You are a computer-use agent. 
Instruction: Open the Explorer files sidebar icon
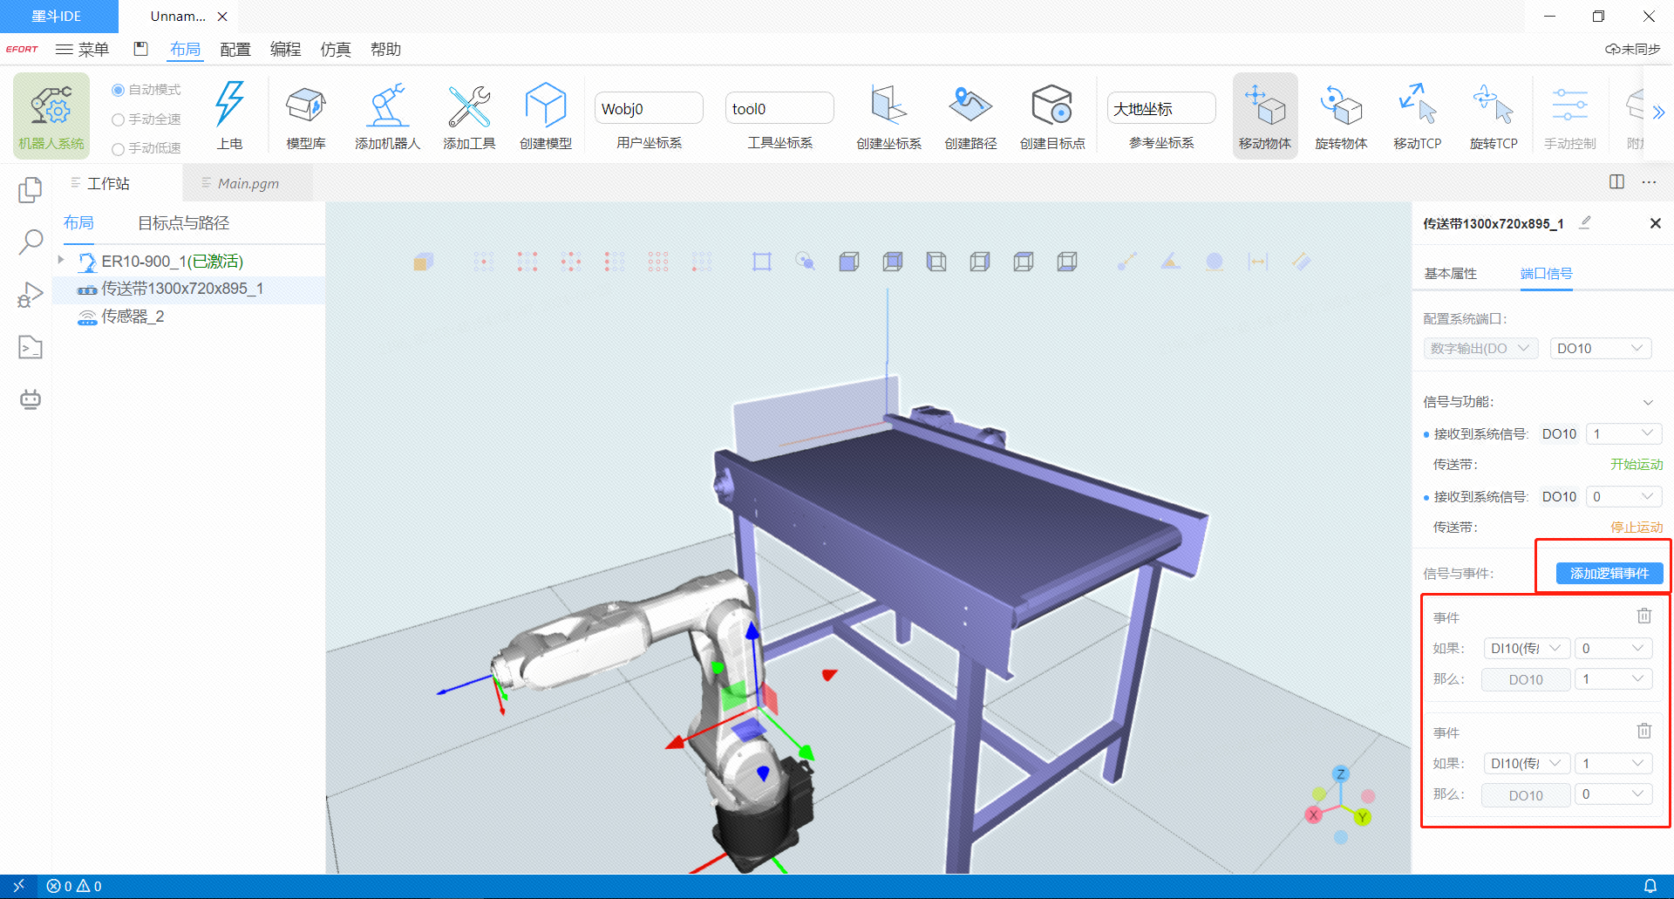[x=31, y=189]
